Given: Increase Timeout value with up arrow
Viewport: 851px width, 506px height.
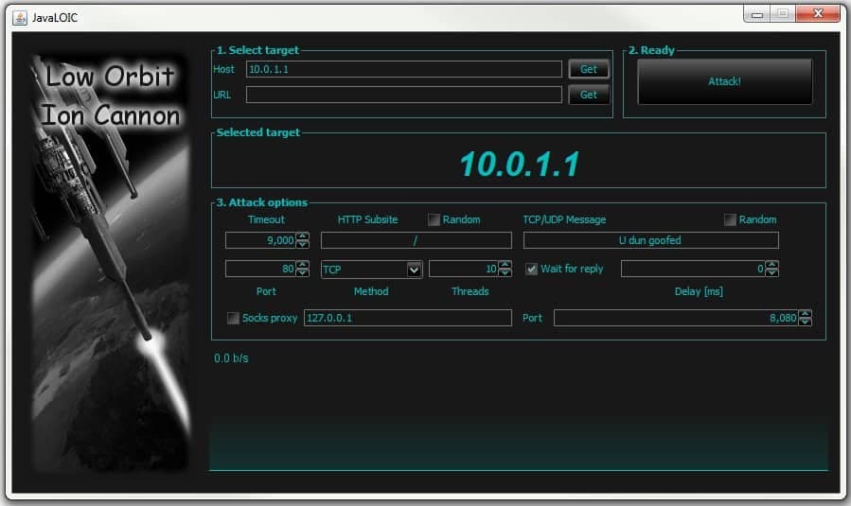Looking at the screenshot, I should [x=303, y=236].
